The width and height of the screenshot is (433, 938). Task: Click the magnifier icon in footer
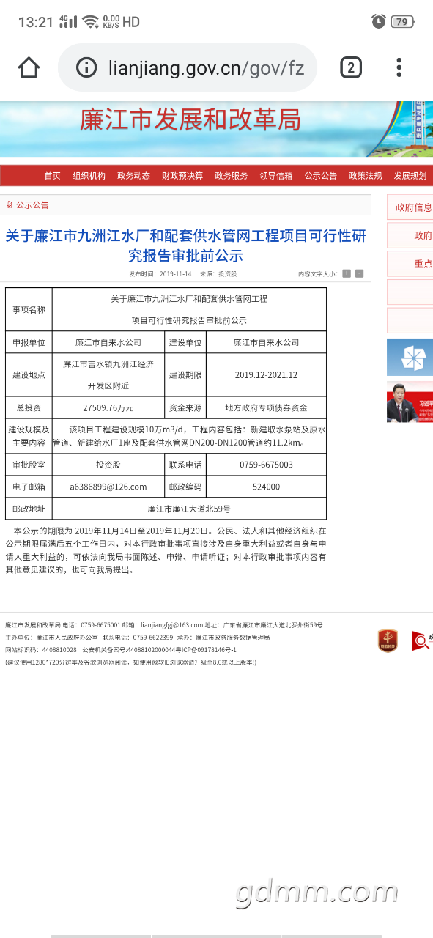(421, 640)
